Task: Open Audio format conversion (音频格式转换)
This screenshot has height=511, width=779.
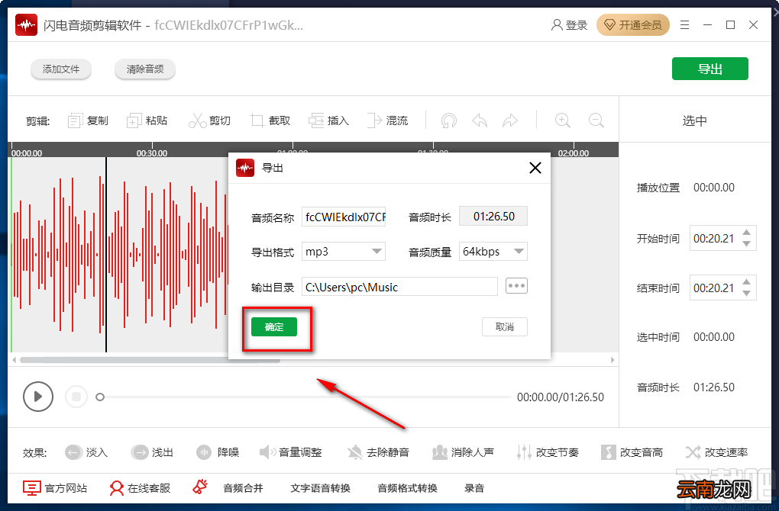Action: [x=407, y=488]
